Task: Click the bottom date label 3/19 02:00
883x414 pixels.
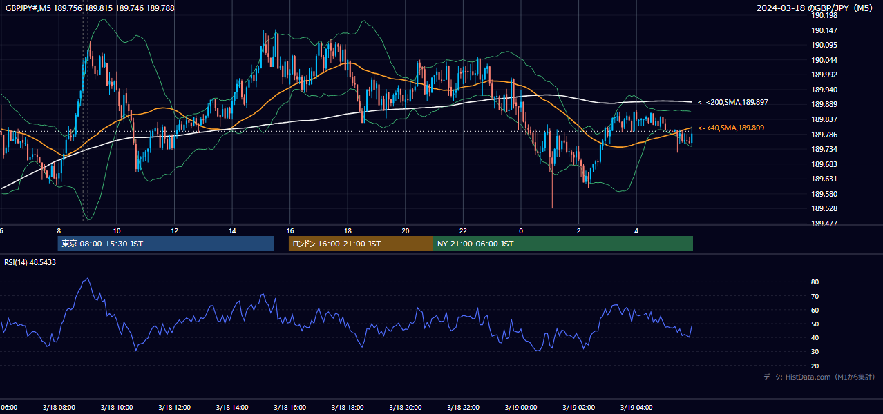Action: point(579,407)
